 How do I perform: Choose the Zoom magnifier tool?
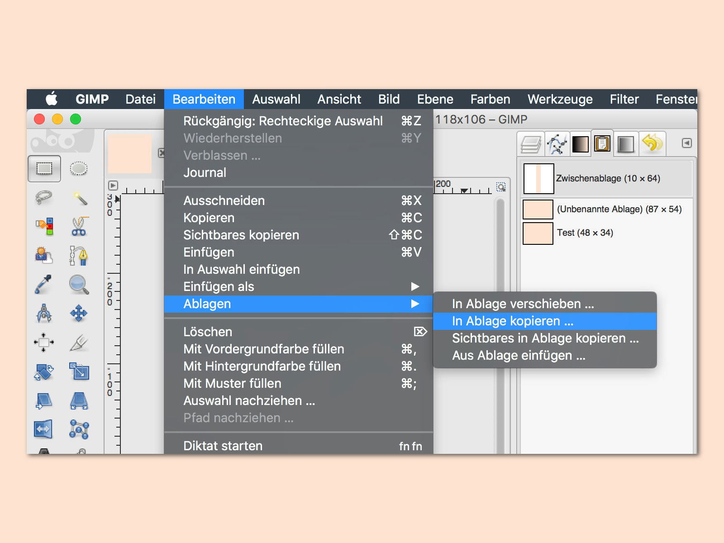point(79,285)
